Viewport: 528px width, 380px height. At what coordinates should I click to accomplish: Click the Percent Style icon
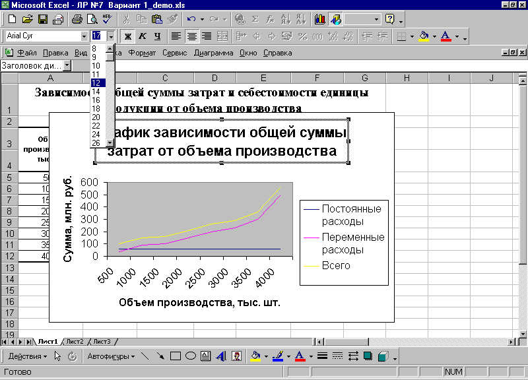point(302,36)
